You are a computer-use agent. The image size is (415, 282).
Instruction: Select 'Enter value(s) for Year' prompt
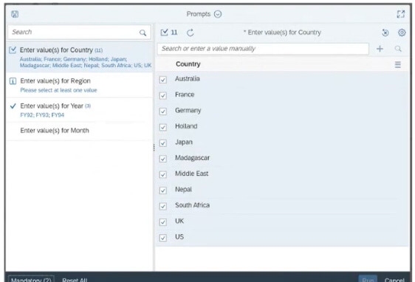coord(79,110)
